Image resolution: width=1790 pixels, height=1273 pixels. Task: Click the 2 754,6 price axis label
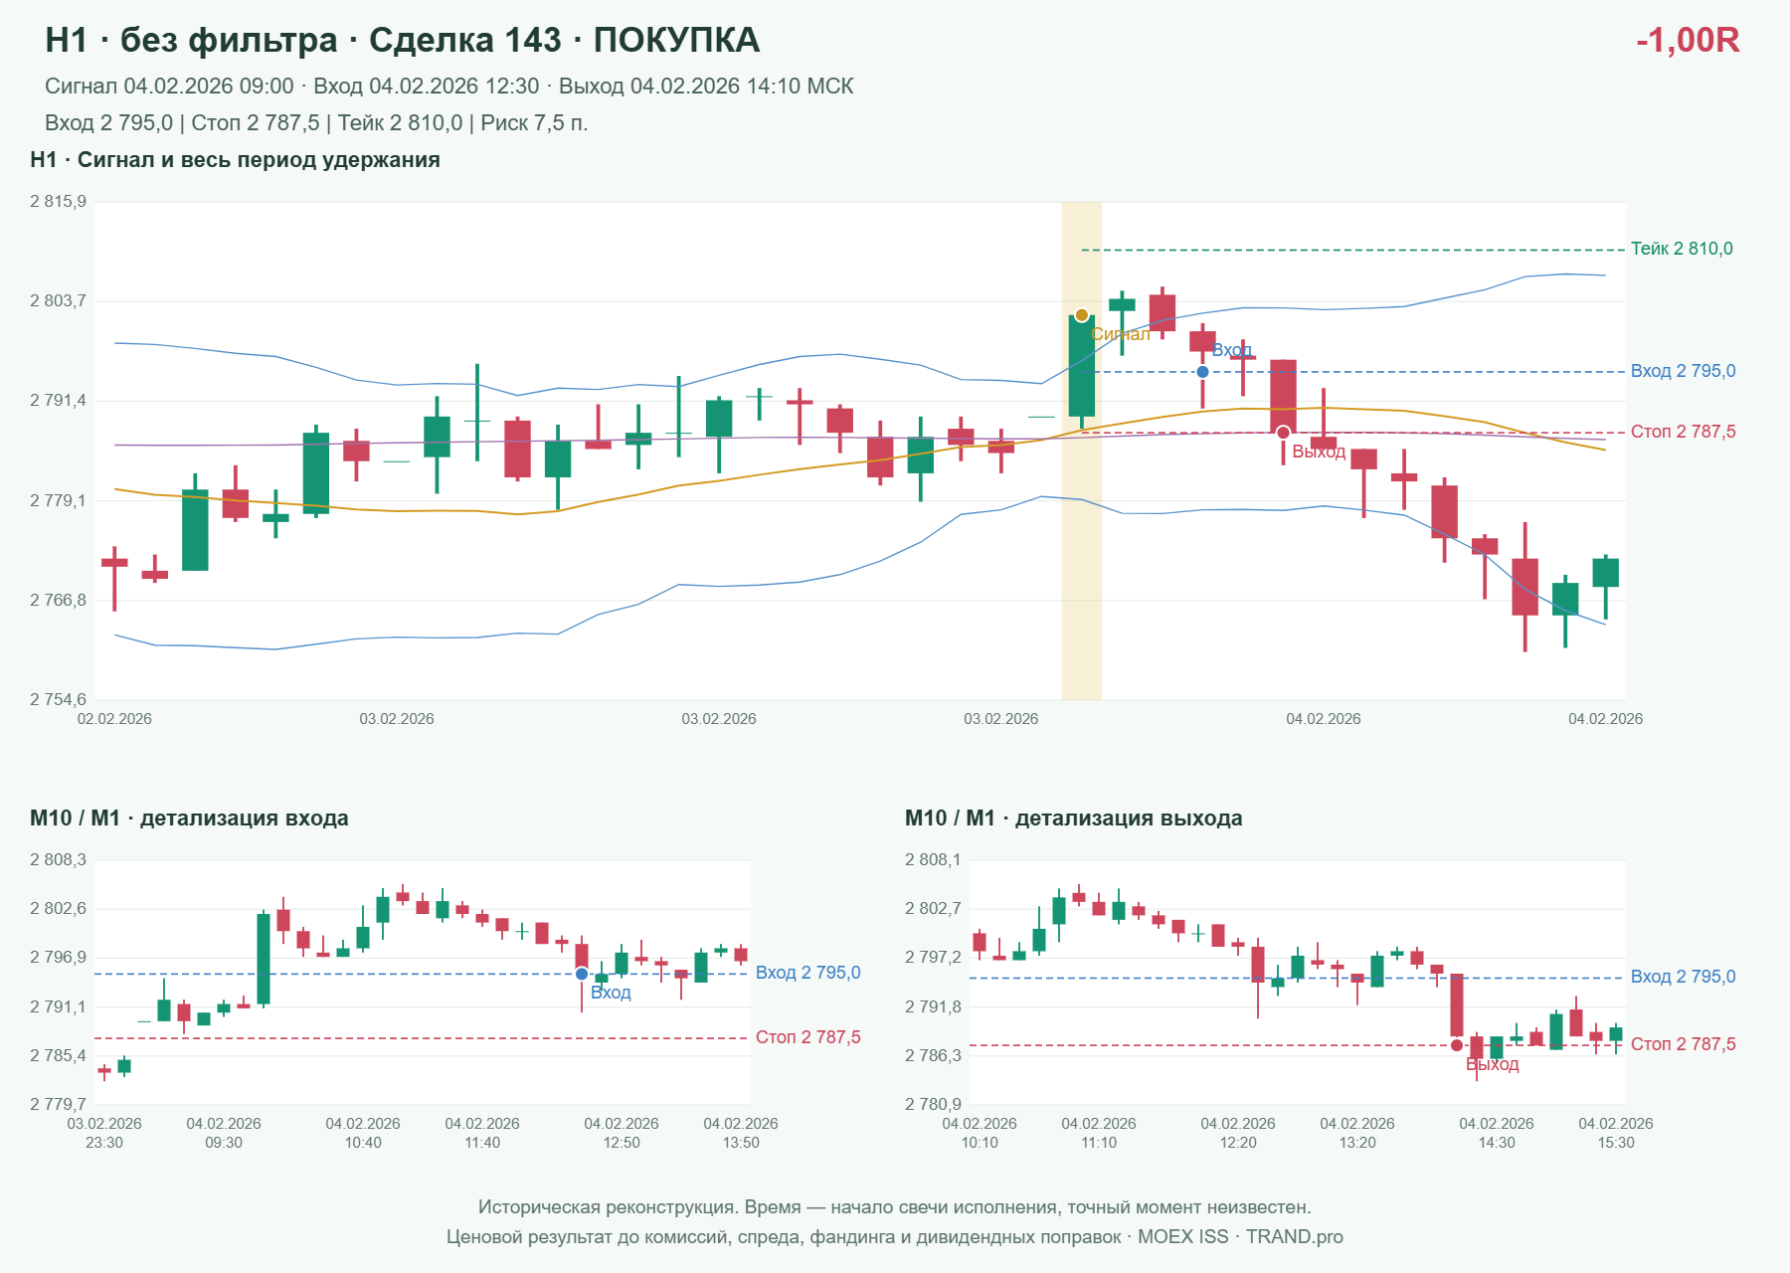pos(58,699)
